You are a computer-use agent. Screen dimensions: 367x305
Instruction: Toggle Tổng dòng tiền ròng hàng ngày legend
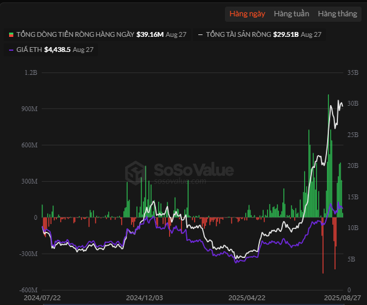97,34
